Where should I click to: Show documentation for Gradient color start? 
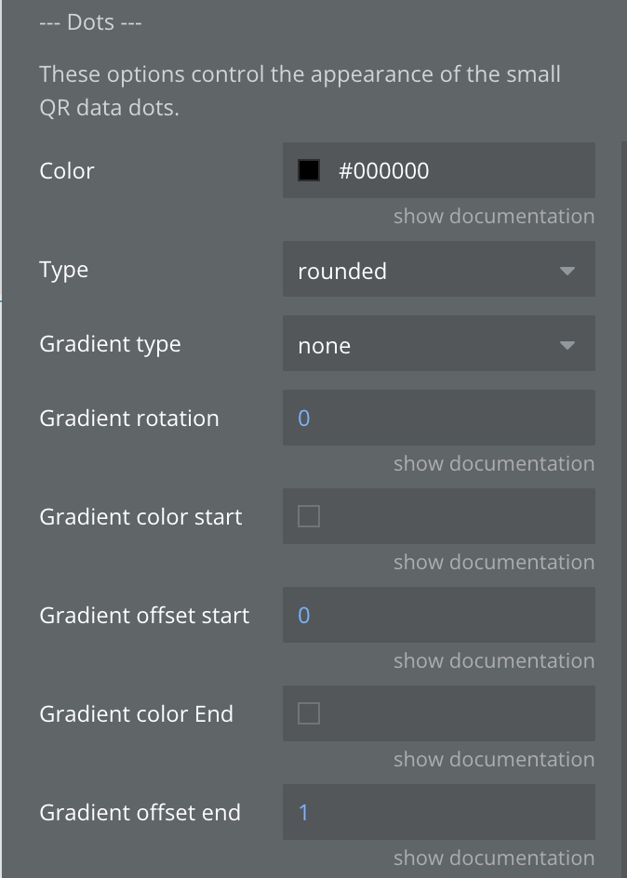pyautogui.click(x=493, y=563)
